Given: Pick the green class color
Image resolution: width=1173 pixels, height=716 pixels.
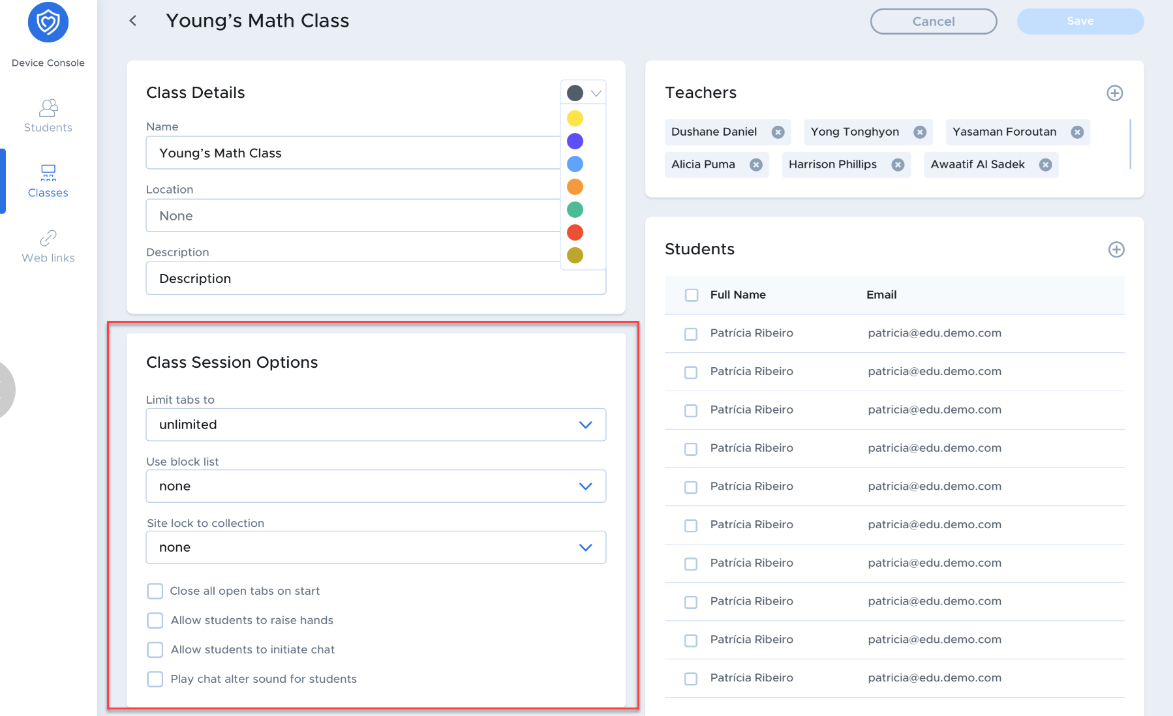Looking at the screenshot, I should tap(575, 209).
